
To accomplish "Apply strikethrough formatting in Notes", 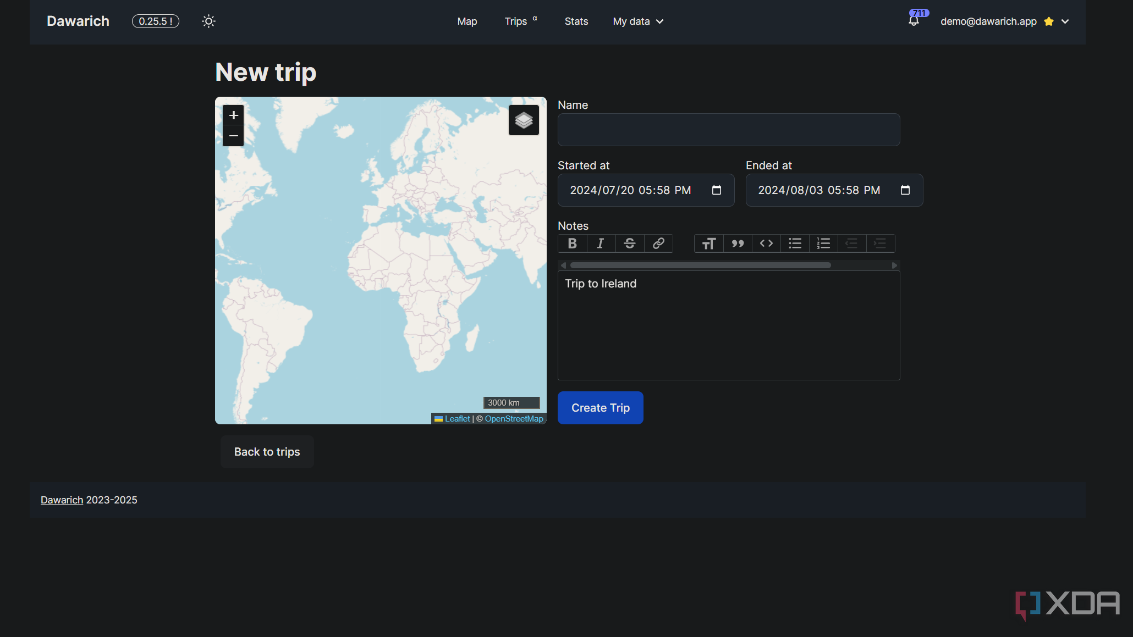I will coord(630,243).
